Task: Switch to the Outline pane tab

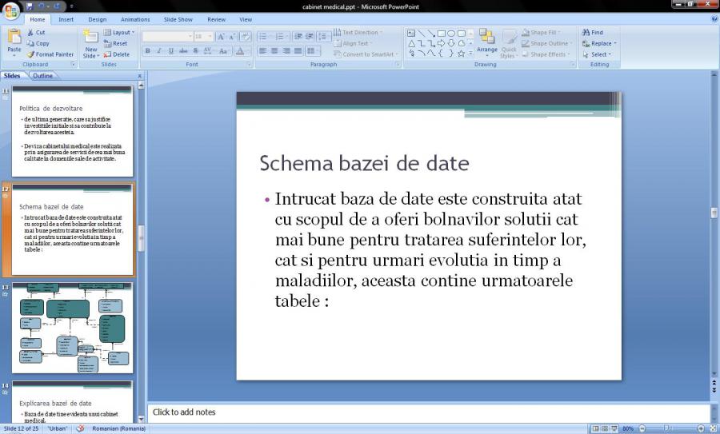Action: (x=42, y=76)
